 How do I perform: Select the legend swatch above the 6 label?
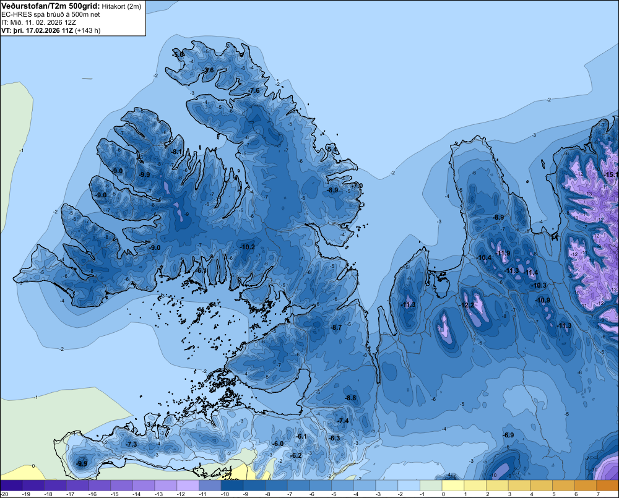coord(586,485)
